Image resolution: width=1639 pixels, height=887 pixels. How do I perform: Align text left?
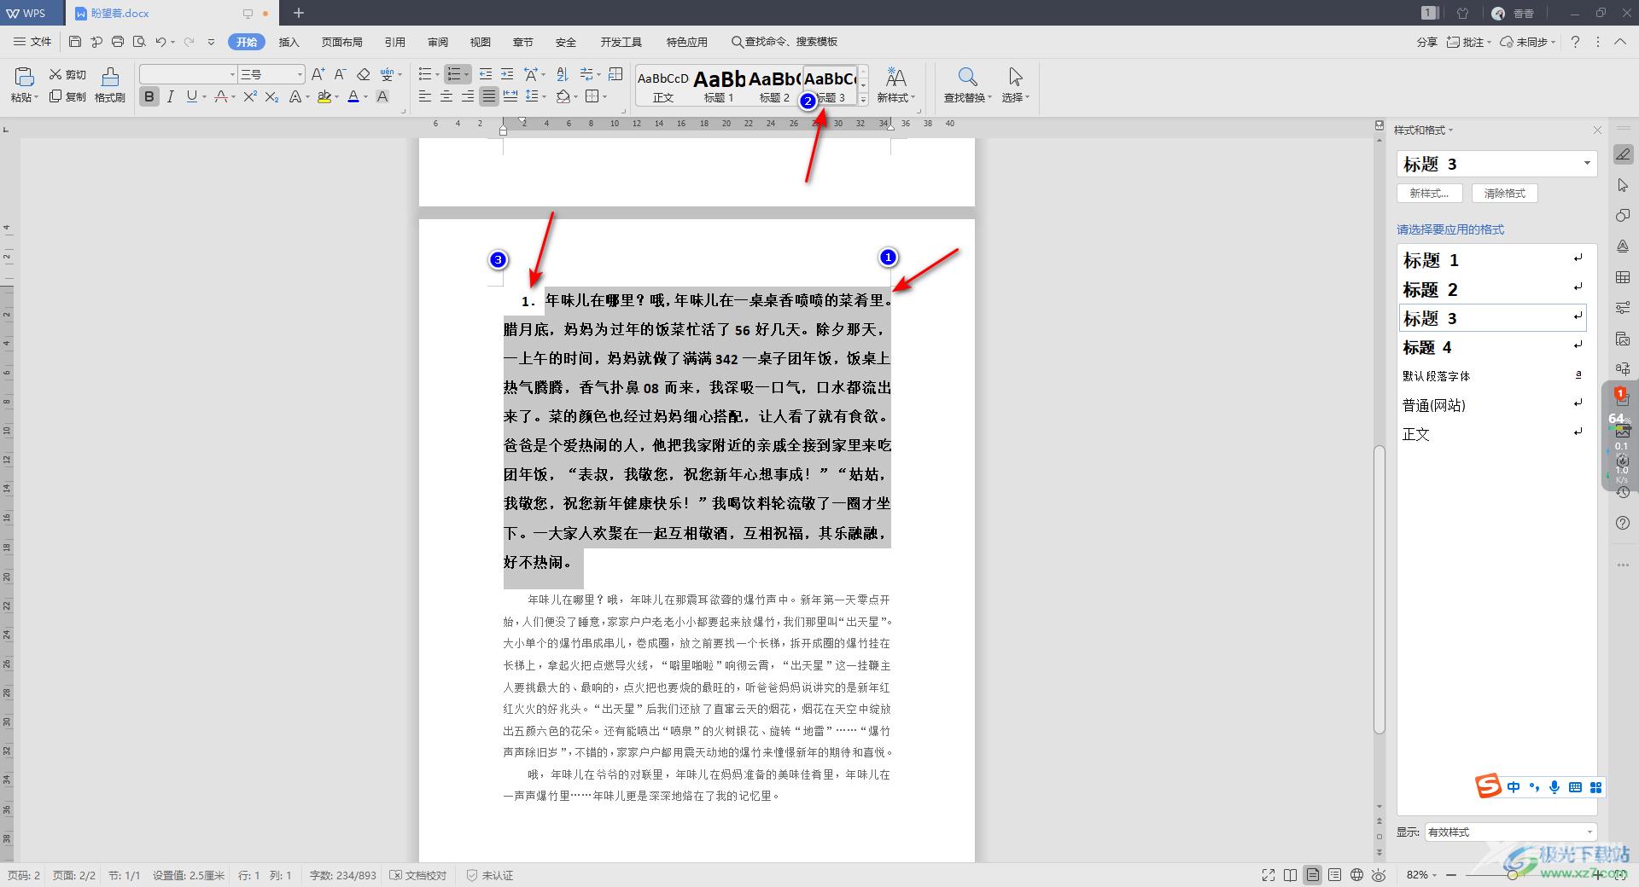click(x=425, y=96)
